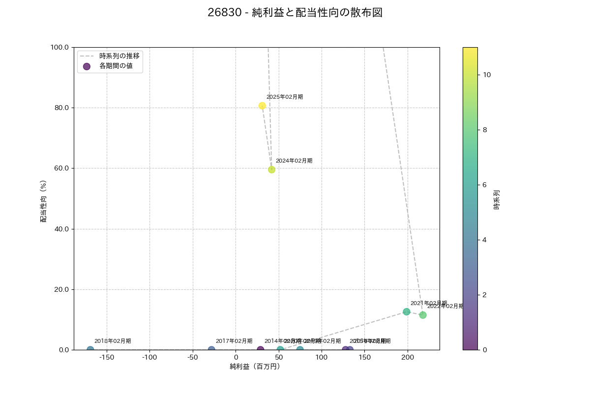Click the x-axis label 純利益（百万円）
Screen dimensions: 590x393
pyautogui.click(x=257, y=366)
